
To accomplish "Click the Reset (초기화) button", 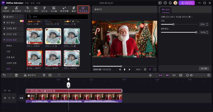I will (204, 68).
